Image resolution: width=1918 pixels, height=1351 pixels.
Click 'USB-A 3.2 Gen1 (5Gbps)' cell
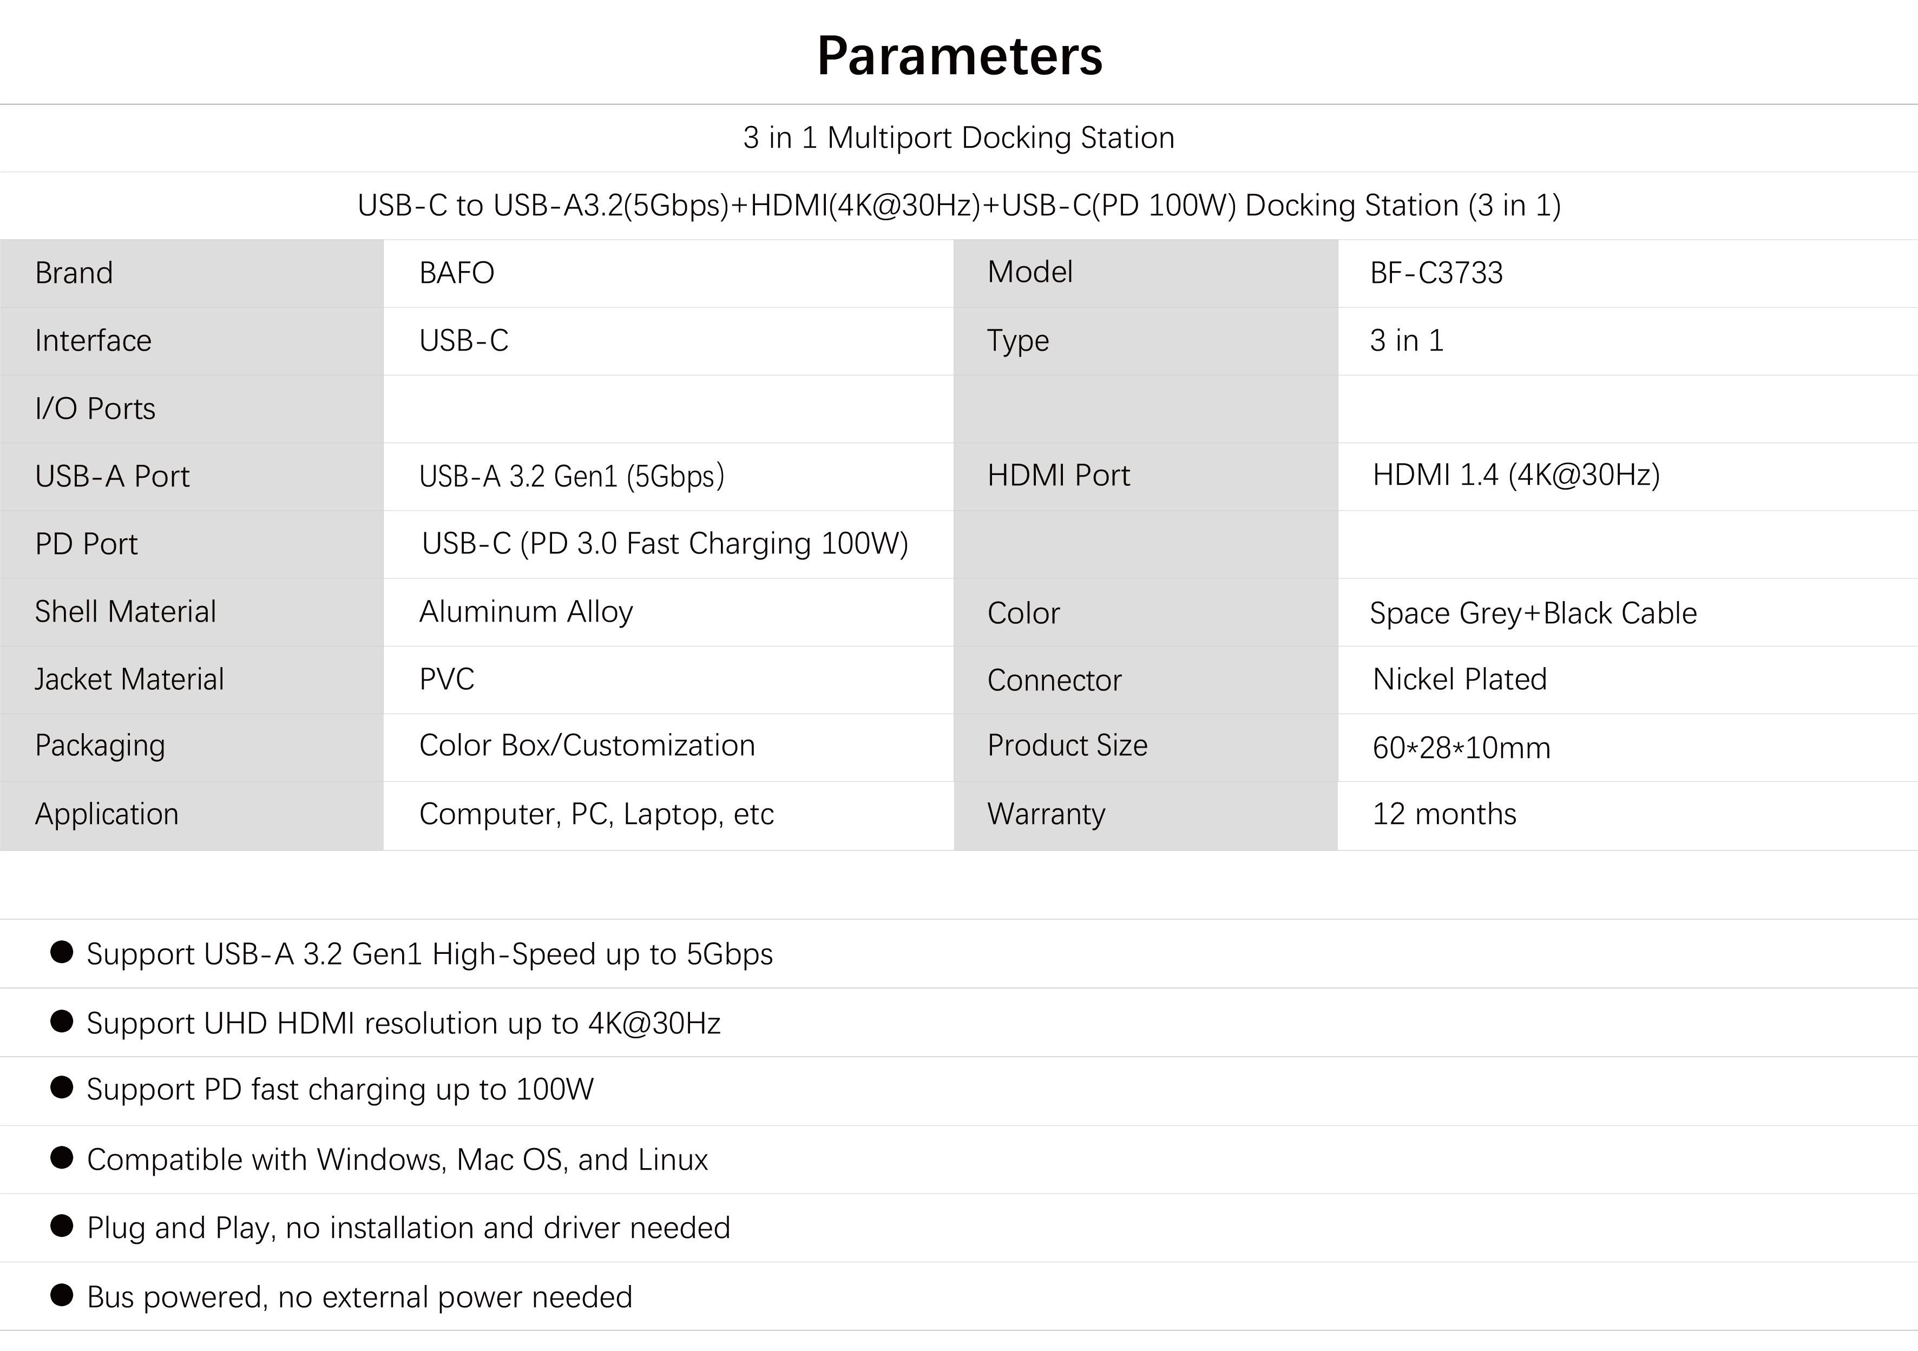point(572,477)
